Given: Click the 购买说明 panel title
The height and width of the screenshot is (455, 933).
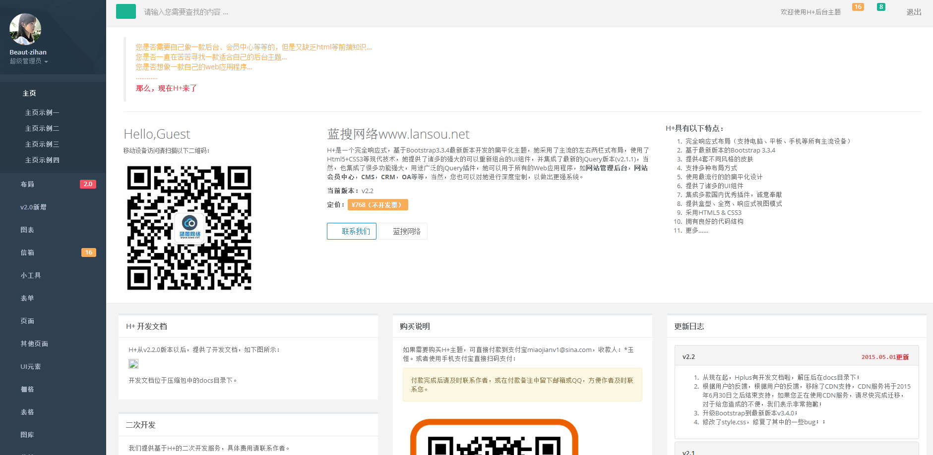Looking at the screenshot, I should pyautogui.click(x=415, y=326).
